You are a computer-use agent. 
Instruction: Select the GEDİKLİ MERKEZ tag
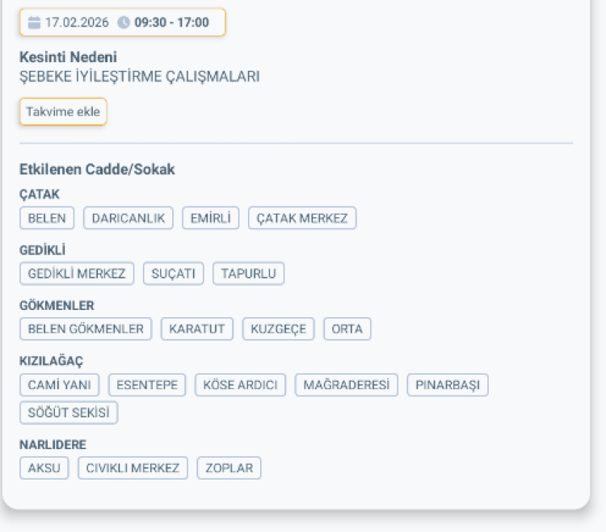[x=77, y=274]
